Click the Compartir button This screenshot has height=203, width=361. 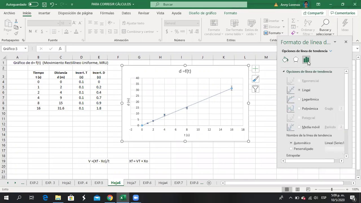313,13
